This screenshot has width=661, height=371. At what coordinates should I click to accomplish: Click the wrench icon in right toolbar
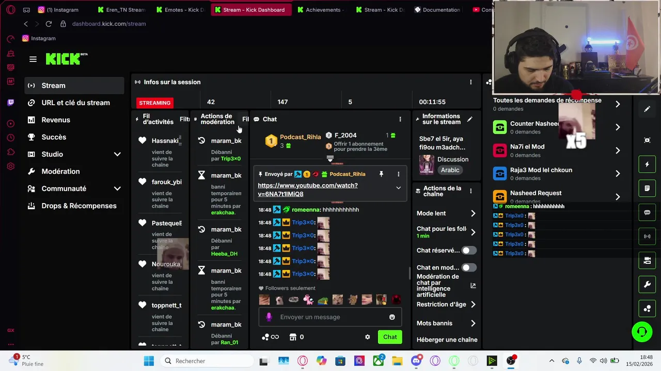tap(647, 284)
